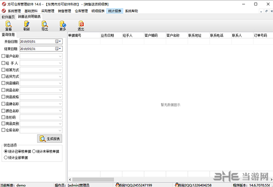Enable the 颜色名称 filter checkbox
This screenshot has height=187, width=273.
point(3,111)
